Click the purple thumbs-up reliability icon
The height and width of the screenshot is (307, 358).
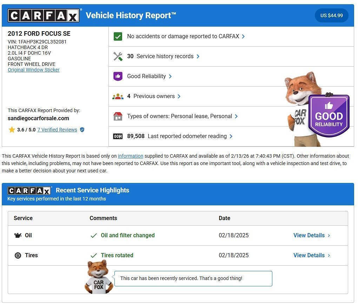(118, 76)
